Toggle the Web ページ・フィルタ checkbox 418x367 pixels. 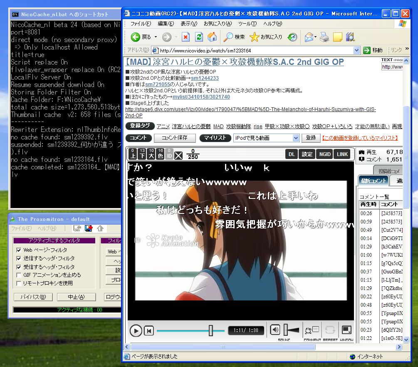click(19, 250)
